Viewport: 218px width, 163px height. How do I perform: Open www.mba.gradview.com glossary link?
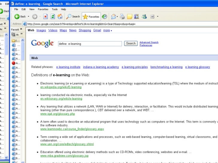point(64,156)
